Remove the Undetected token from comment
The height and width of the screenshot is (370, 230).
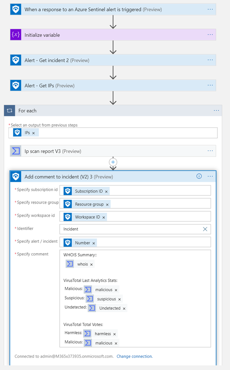pyautogui.click(x=124, y=309)
